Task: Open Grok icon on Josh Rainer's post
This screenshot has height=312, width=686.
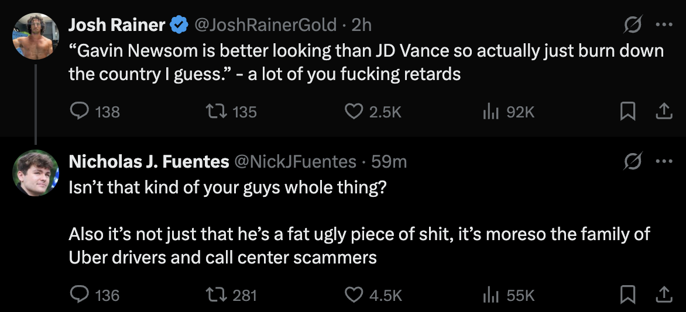Action: (x=632, y=26)
